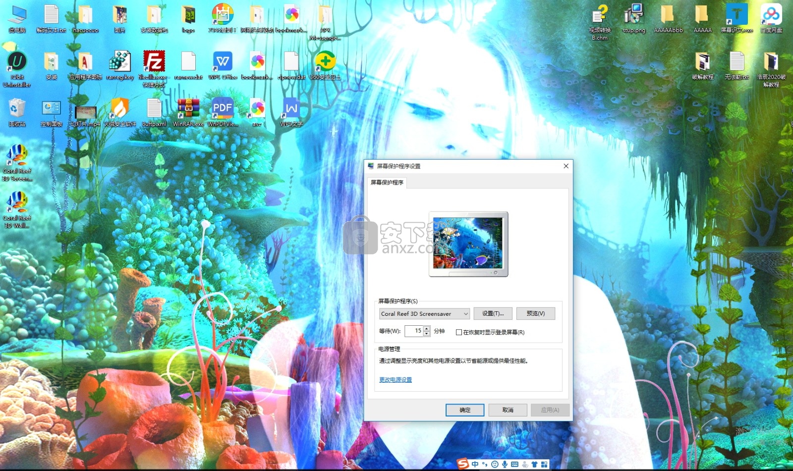Open Sogou emoji smiley panel
Image resolution: width=793 pixels, height=471 pixels.
[495, 464]
